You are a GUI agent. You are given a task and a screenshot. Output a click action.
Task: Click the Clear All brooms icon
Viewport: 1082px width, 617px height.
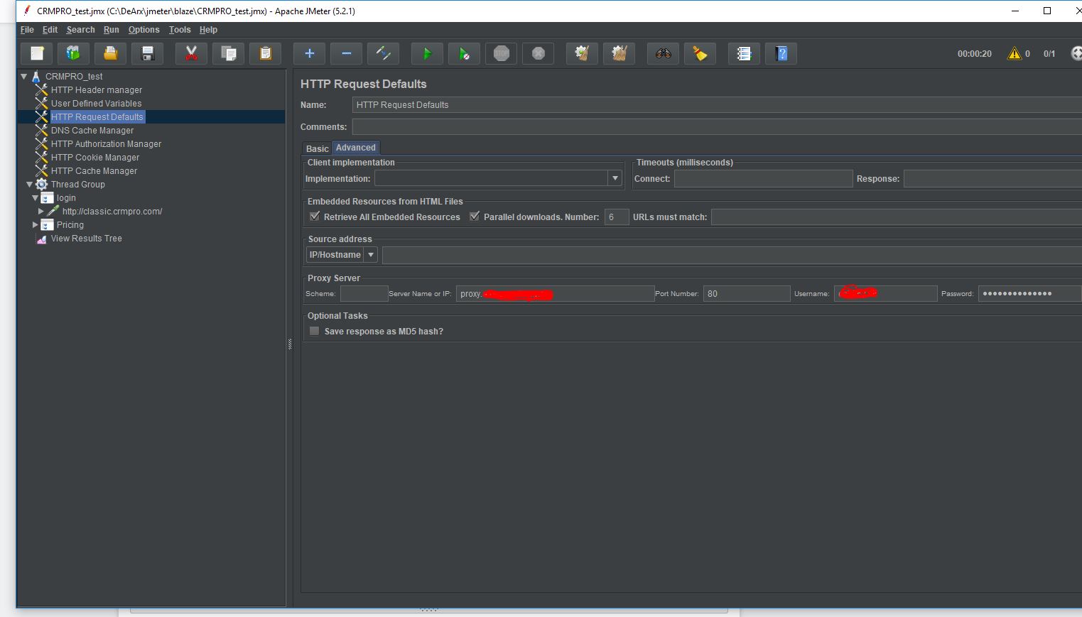click(619, 53)
